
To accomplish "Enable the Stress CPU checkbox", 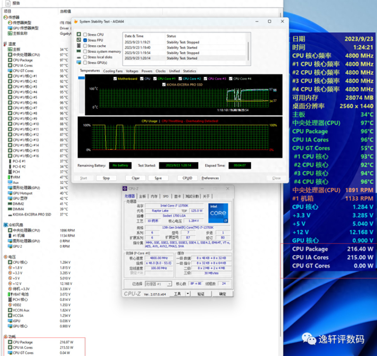I will [85, 35].
